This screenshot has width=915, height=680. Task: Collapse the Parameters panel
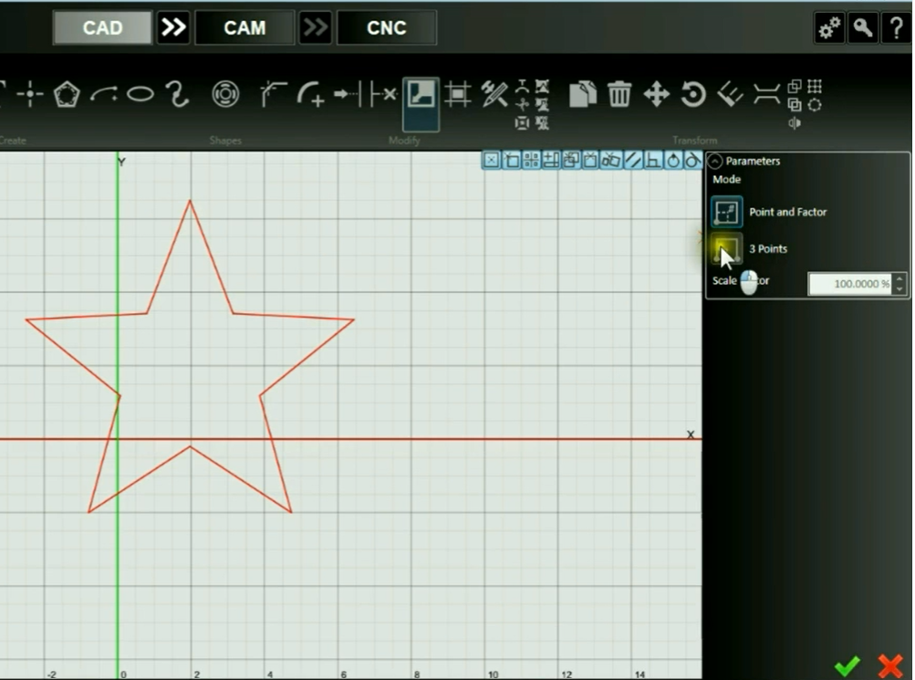pyautogui.click(x=715, y=161)
